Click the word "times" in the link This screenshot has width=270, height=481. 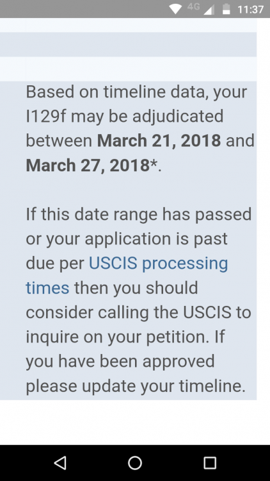pos(47,288)
